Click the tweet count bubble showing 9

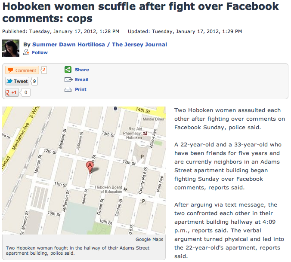point(34,81)
